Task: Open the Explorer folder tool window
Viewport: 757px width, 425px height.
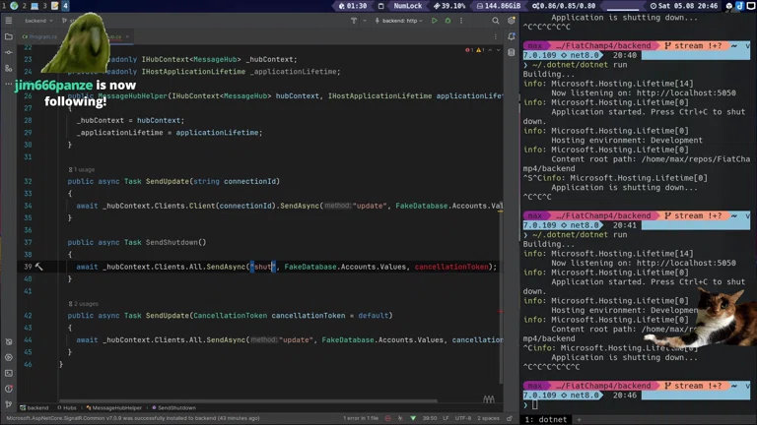Action: [x=9, y=36]
